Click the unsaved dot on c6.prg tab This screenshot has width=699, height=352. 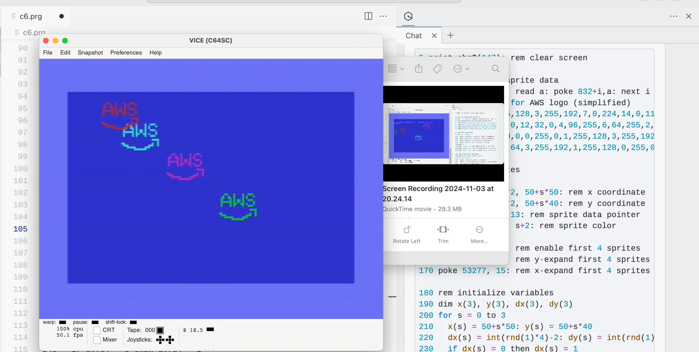[x=61, y=16]
